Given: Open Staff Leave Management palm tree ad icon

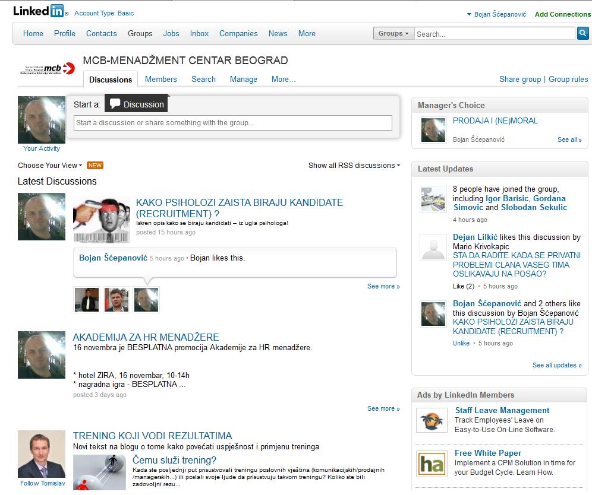Looking at the screenshot, I should [x=432, y=420].
